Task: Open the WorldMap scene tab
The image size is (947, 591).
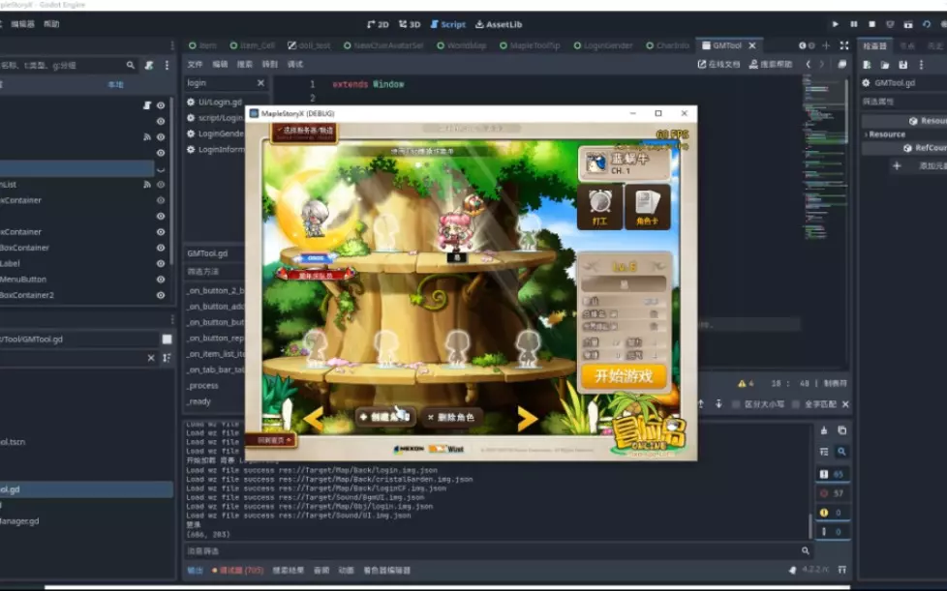Action: [x=462, y=45]
